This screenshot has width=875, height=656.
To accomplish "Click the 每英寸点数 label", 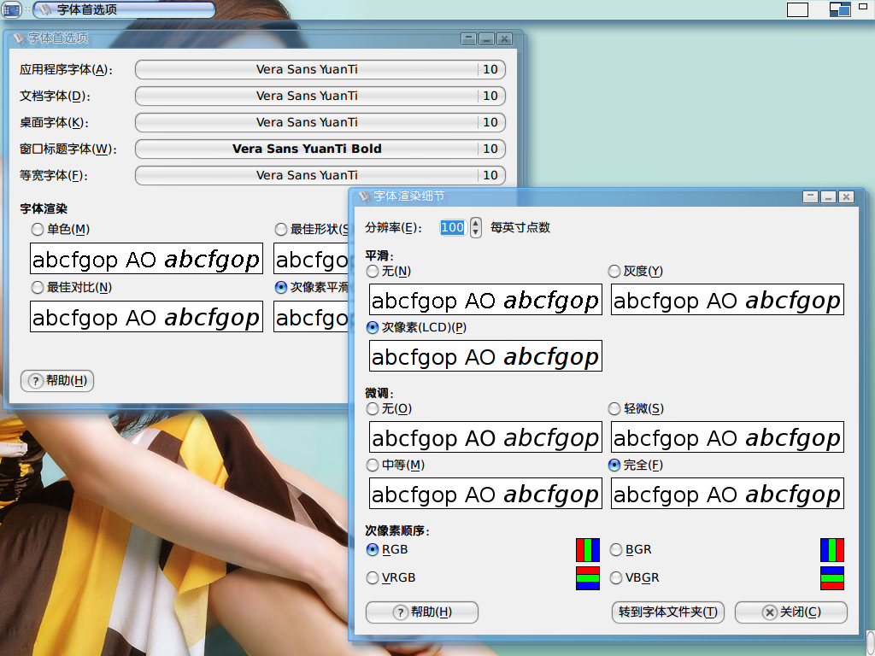I will point(520,227).
